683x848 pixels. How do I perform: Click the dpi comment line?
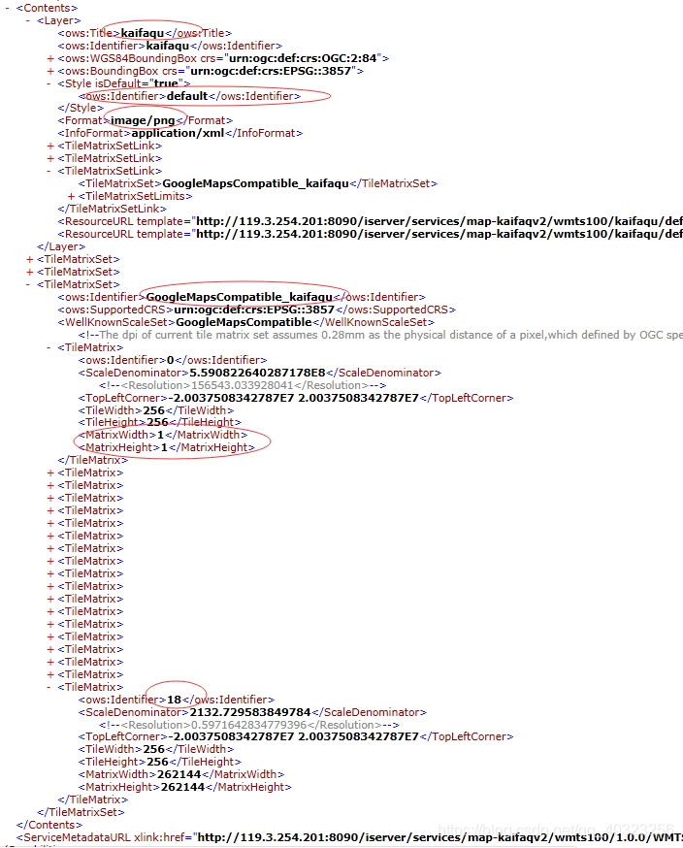(380, 335)
